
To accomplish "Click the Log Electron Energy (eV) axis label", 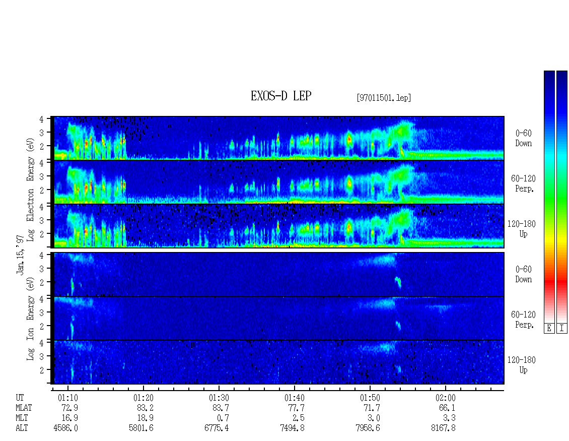I will click(30, 190).
